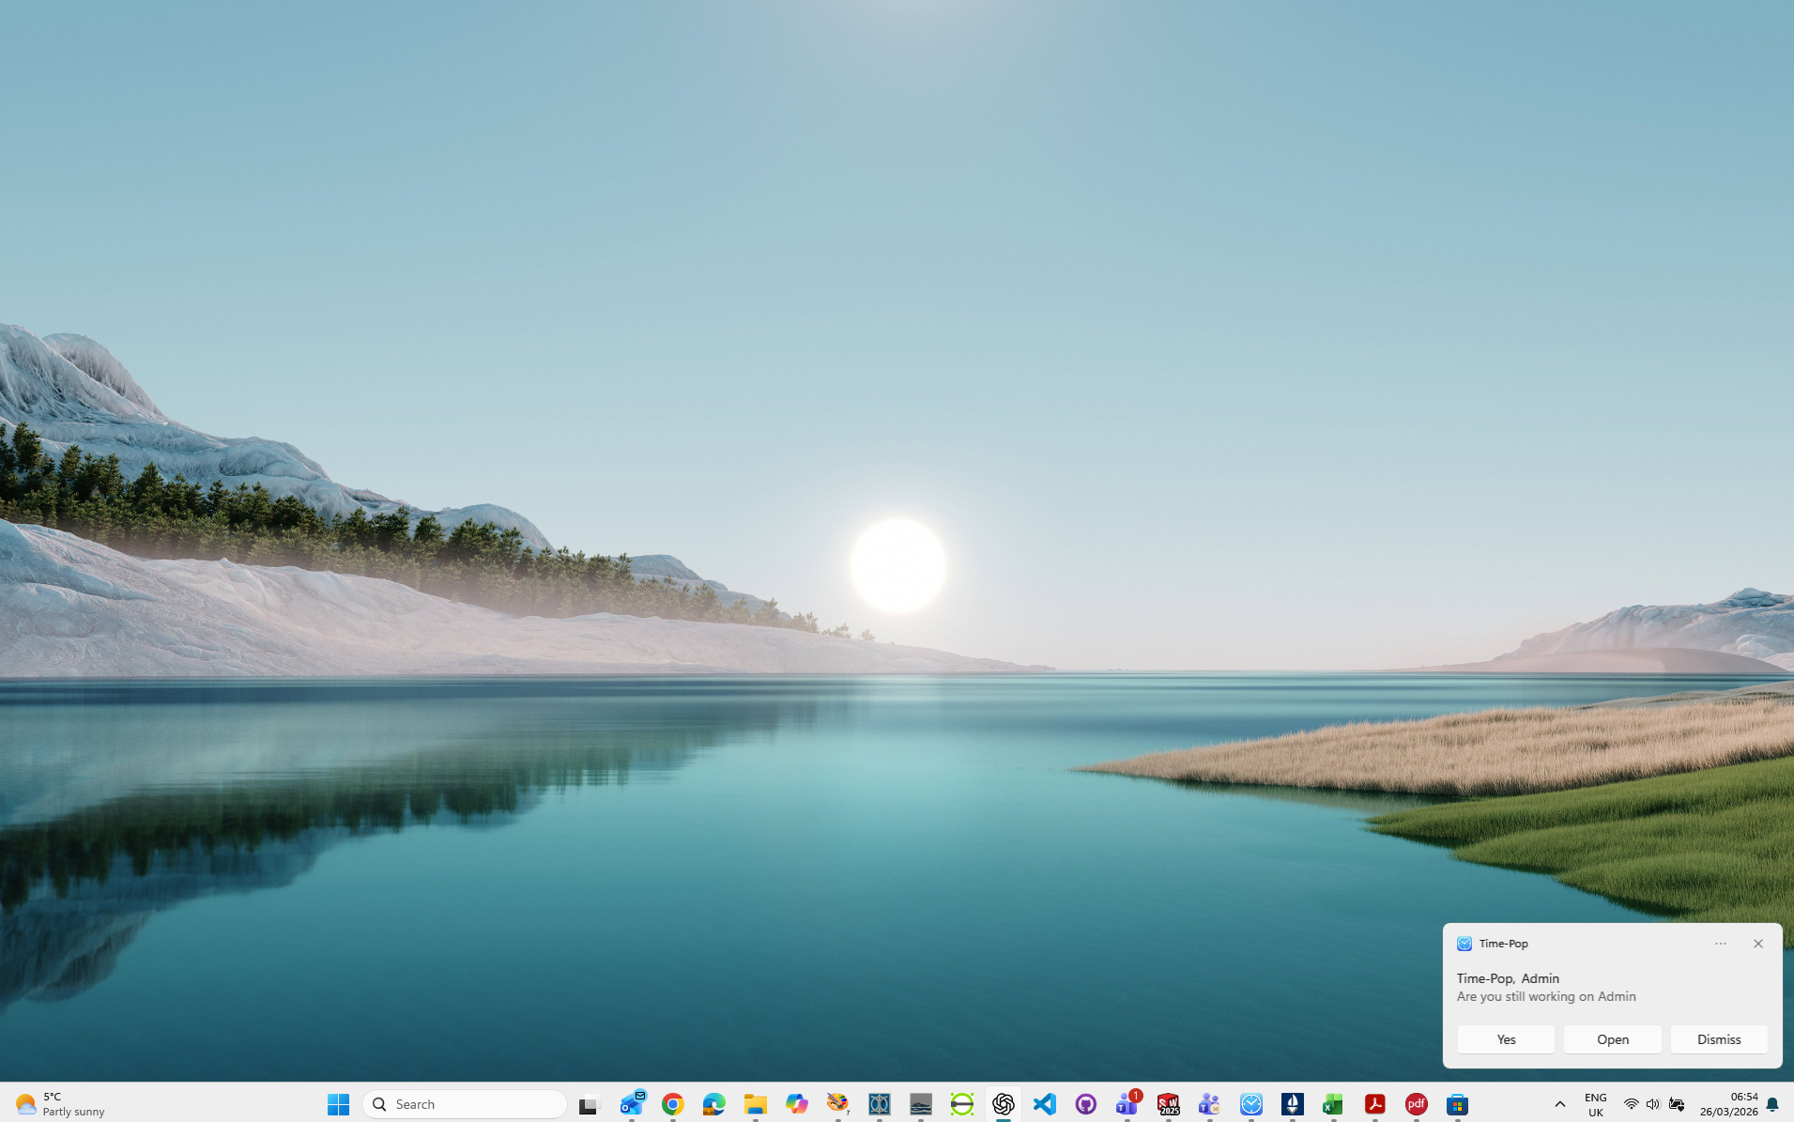Open more options on the Time-Pop notification
1794x1122 pixels.
[x=1721, y=944]
